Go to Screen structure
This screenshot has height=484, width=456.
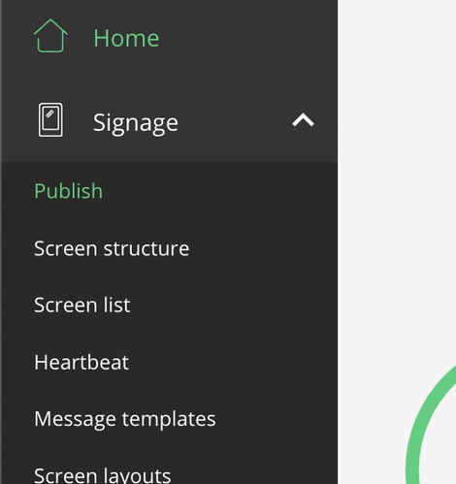pos(112,248)
